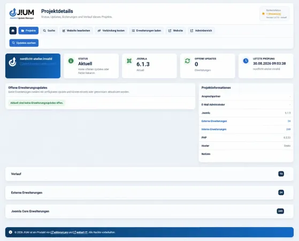
Task: Open the Systemstatus hint badge
Action: pos(274,14)
